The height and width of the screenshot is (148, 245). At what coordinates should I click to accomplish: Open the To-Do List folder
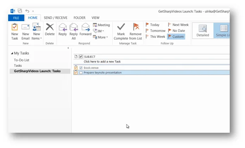click(x=22, y=60)
